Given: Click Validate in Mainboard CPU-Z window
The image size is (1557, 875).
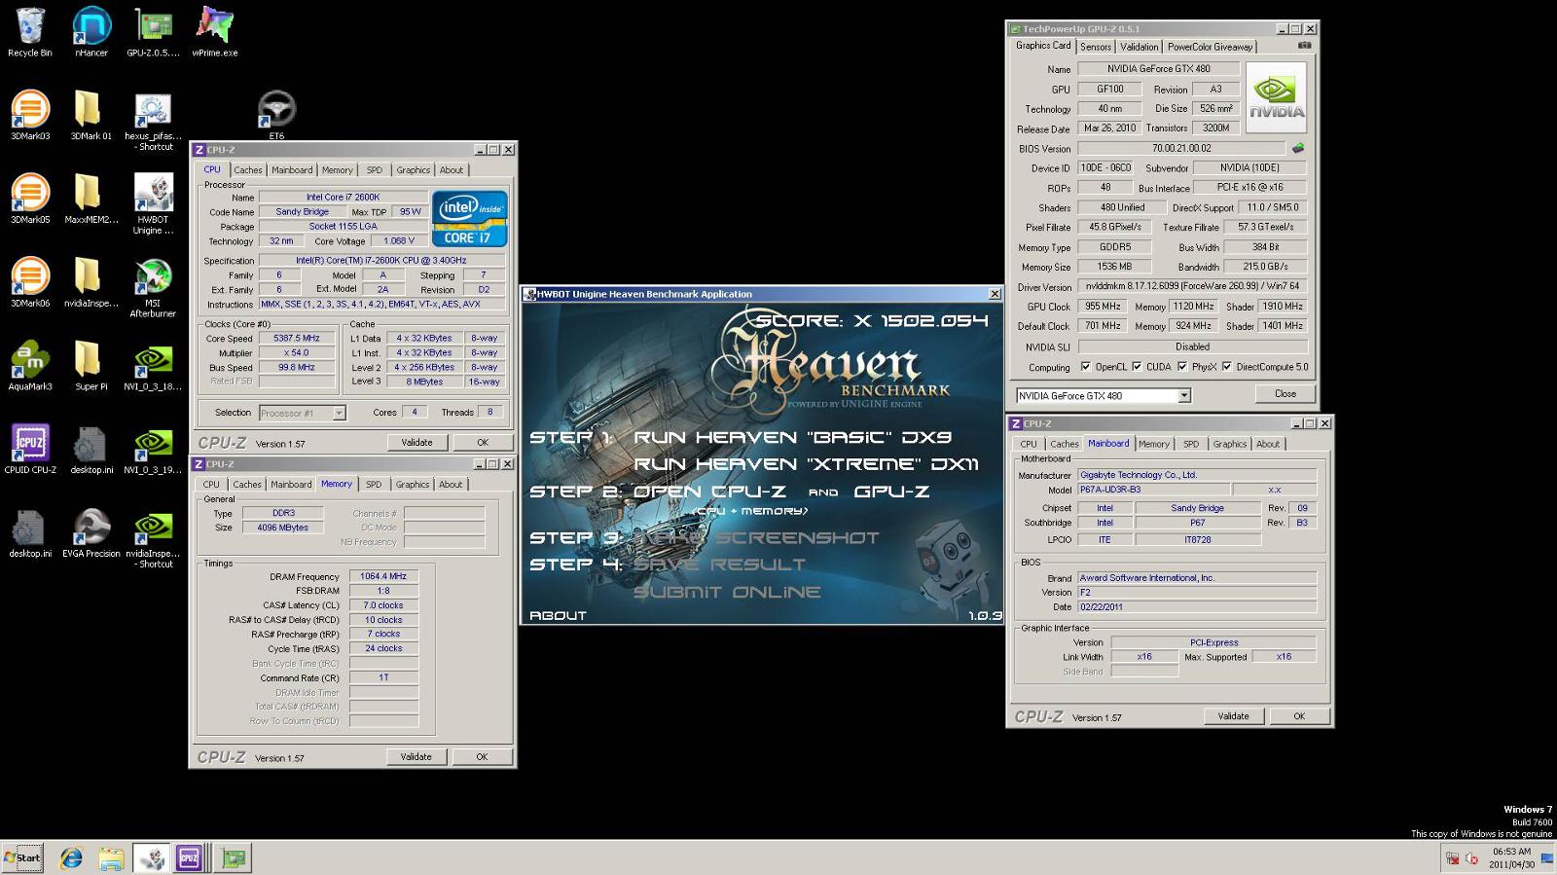Looking at the screenshot, I should [1233, 716].
